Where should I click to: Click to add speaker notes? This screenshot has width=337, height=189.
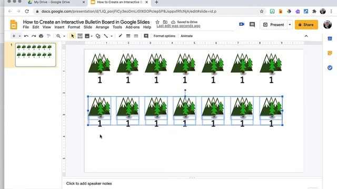pos(89,183)
